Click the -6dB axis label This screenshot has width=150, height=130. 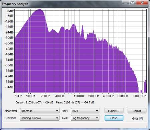pos(10,16)
